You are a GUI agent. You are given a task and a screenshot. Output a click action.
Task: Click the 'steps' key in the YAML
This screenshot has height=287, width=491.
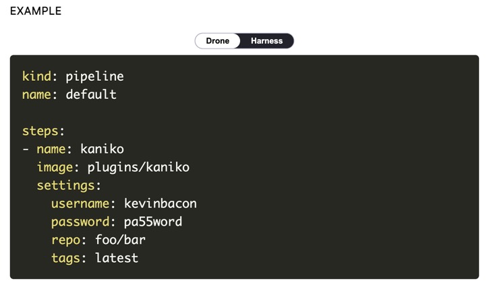pyautogui.click(x=40, y=131)
